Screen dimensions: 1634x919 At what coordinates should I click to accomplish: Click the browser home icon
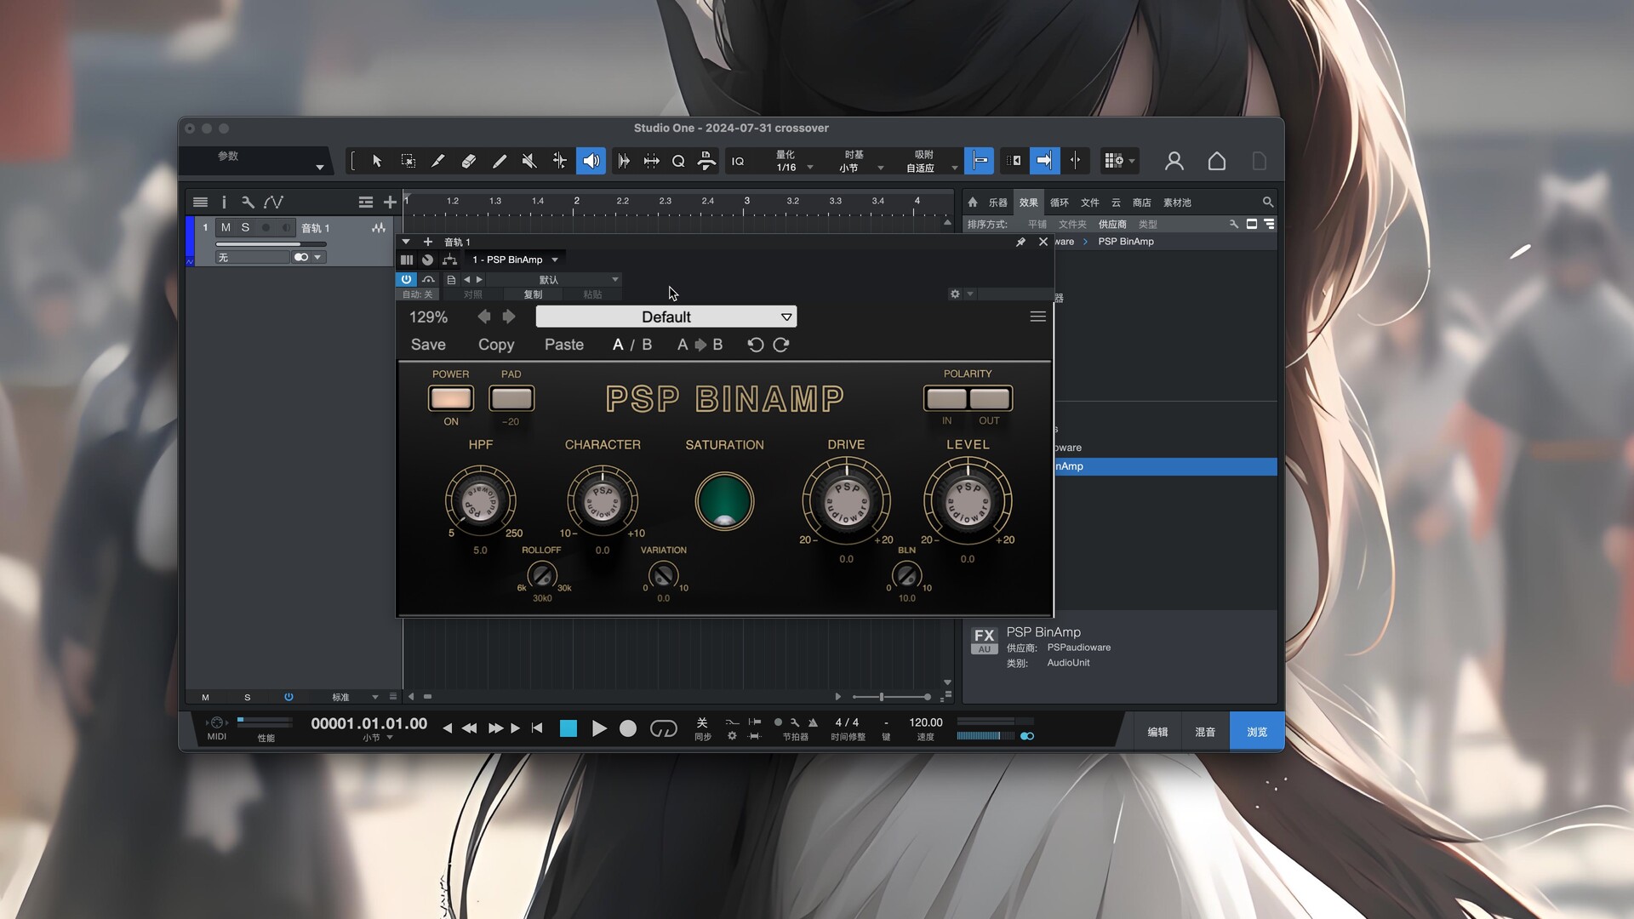973,202
